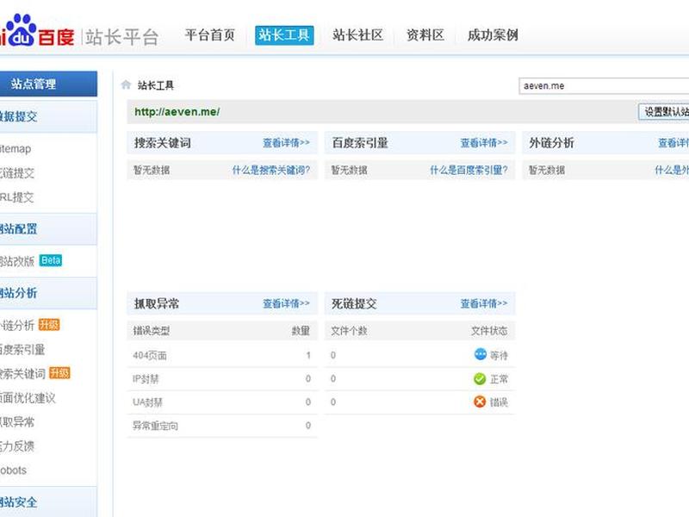Click the 文件状态 column header

tap(489, 331)
